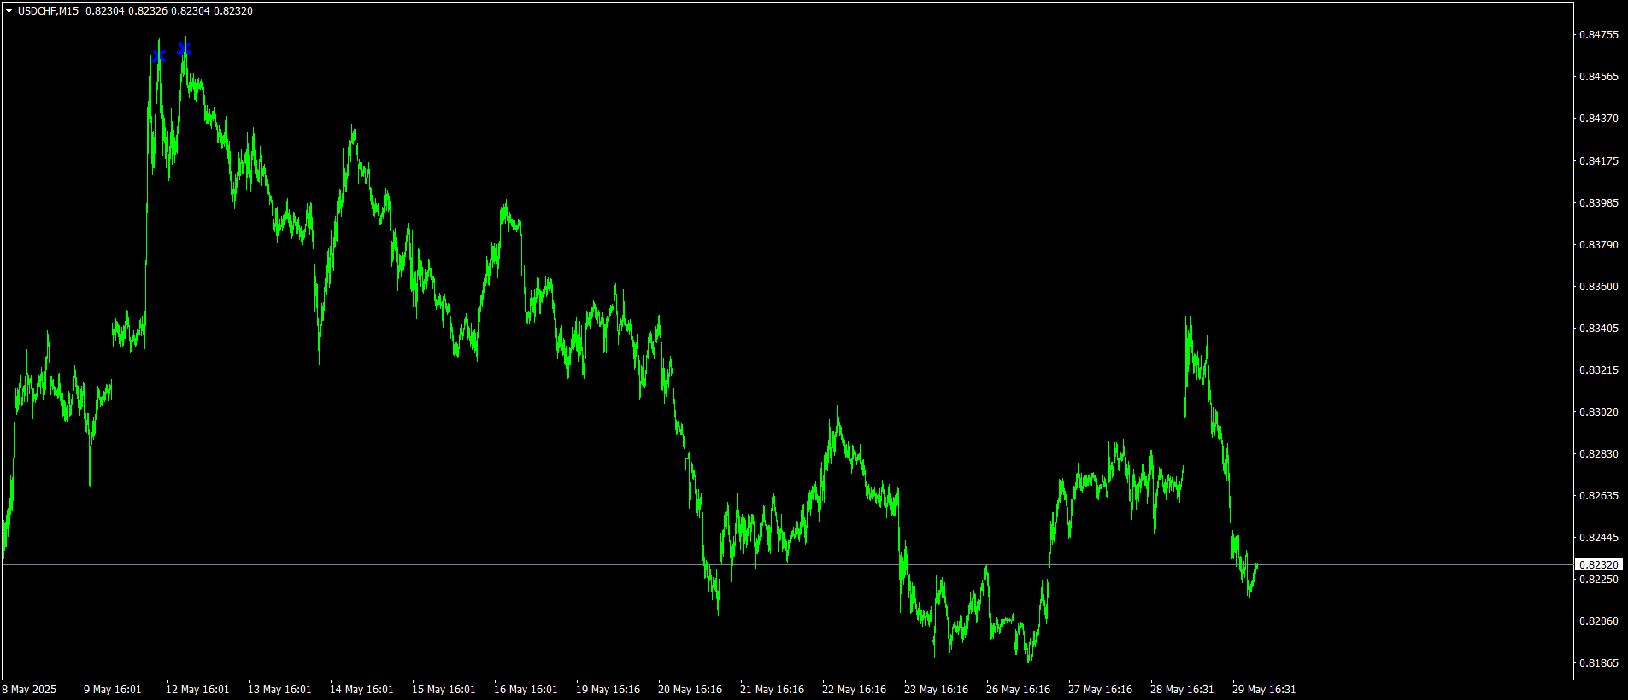1628x700 pixels.
Task: Click the 29 May 16:31 time label
Action: pyautogui.click(x=1264, y=690)
